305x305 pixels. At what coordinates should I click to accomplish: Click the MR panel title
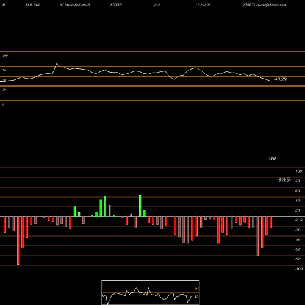(272, 159)
